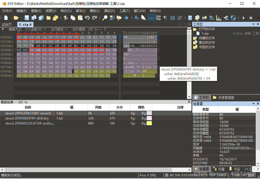
Task: Click the Find in Files icon
Action: tap(119, 18)
